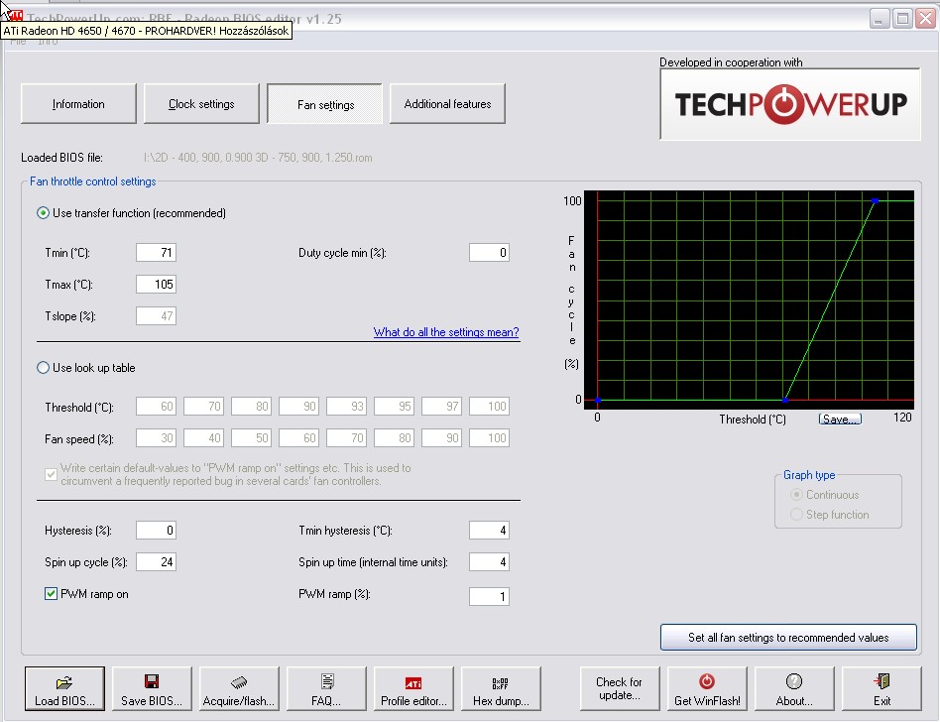This screenshot has width=940, height=722.
Task: Open the FAQ document button
Action: click(x=326, y=688)
